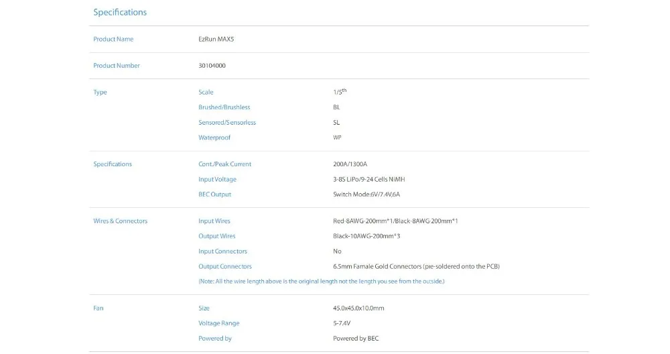The width and height of the screenshot is (670, 354).
Task: Click the Brushed/Brushless label
Action: click(224, 107)
